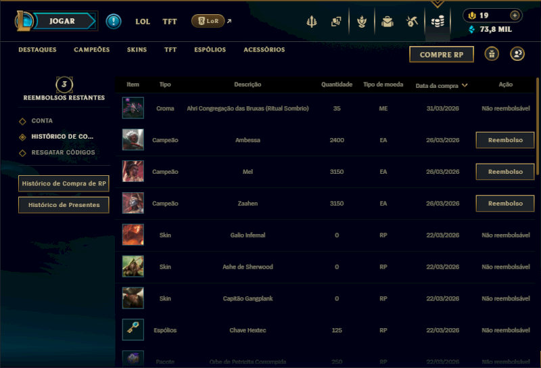Switch to the LOL game tab

(143, 22)
